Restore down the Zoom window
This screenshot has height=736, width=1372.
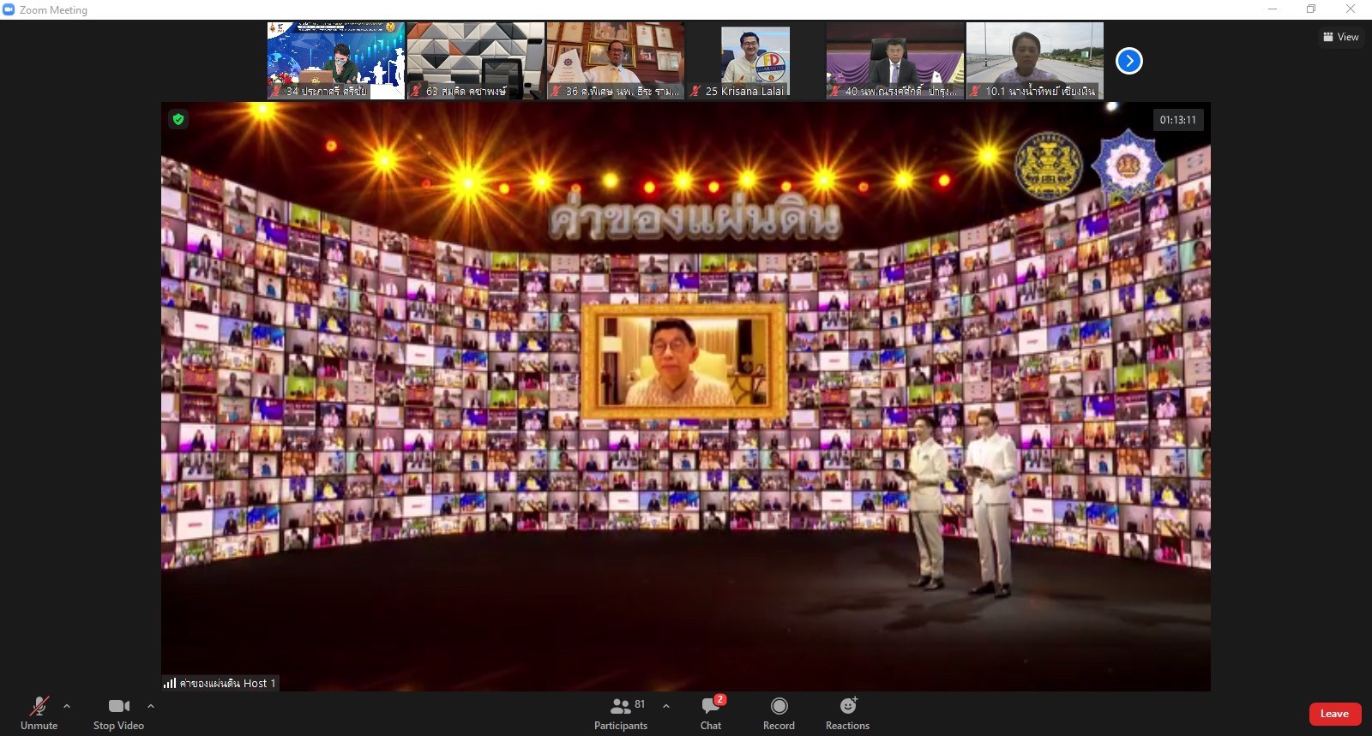point(1311,9)
